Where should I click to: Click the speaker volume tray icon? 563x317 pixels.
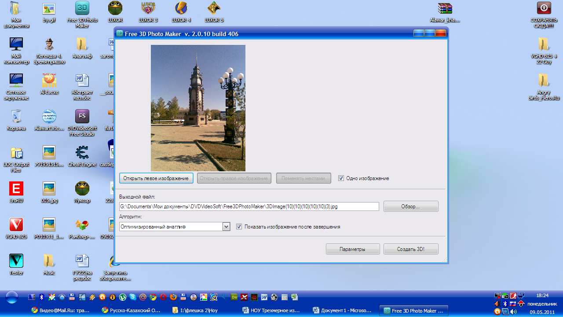[513, 312]
